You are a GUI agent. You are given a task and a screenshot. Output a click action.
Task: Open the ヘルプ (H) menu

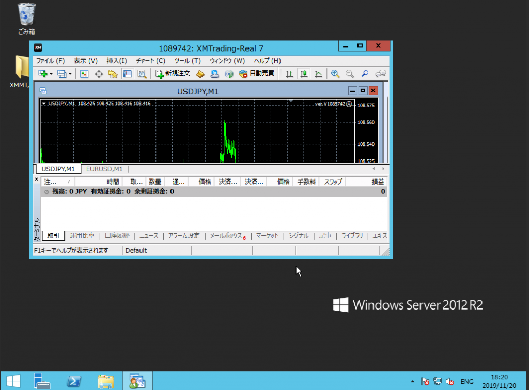tap(267, 61)
